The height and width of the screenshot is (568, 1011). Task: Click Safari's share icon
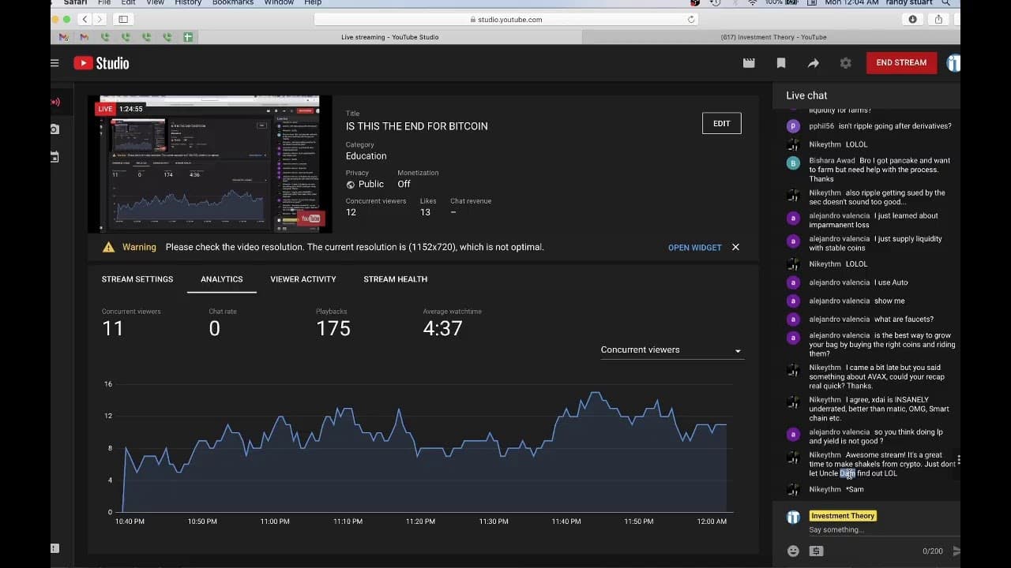click(938, 19)
